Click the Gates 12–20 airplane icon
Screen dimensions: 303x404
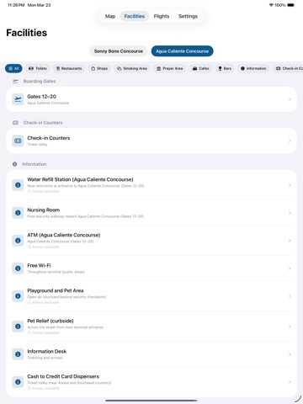tap(18, 99)
